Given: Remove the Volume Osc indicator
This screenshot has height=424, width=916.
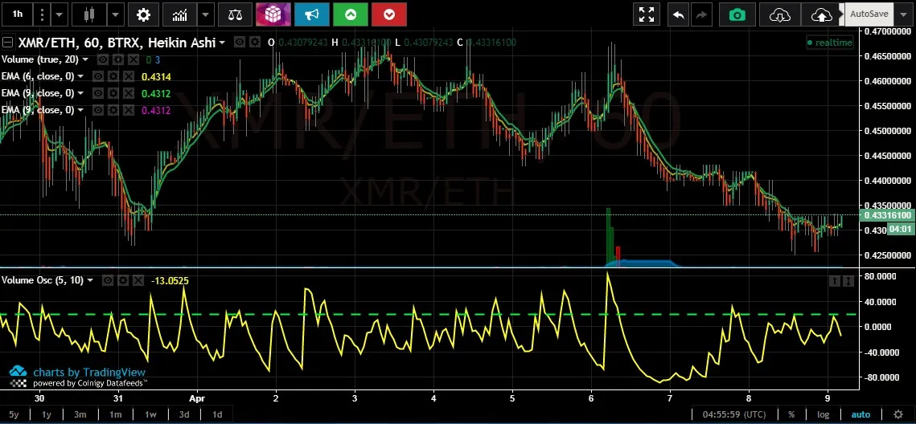Looking at the screenshot, I should click(x=138, y=280).
